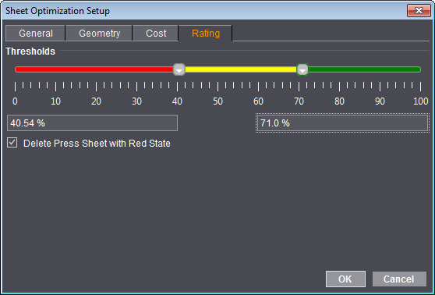Focus the 71.0 % threshold field

click(342, 123)
